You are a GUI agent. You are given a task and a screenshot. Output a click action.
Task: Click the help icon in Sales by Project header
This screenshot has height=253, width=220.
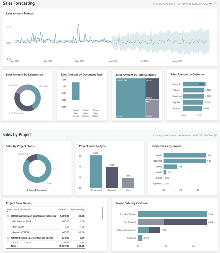pos(215,135)
